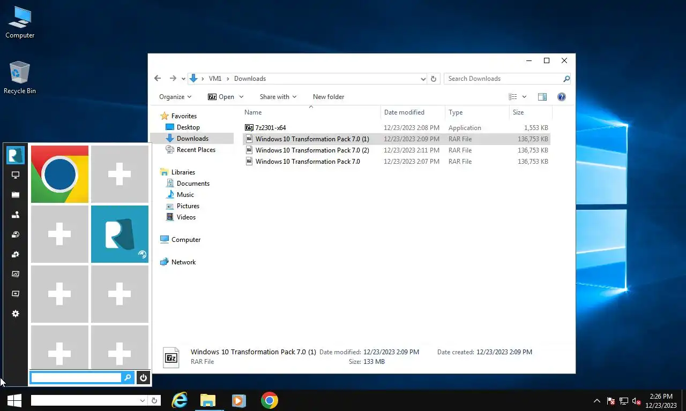Launch Internet Explorer from the taskbar

pos(180,400)
